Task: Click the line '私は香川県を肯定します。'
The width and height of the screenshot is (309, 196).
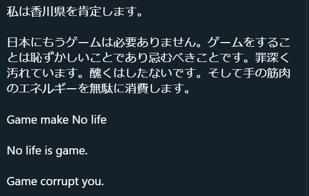Action: pyautogui.click(x=75, y=12)
